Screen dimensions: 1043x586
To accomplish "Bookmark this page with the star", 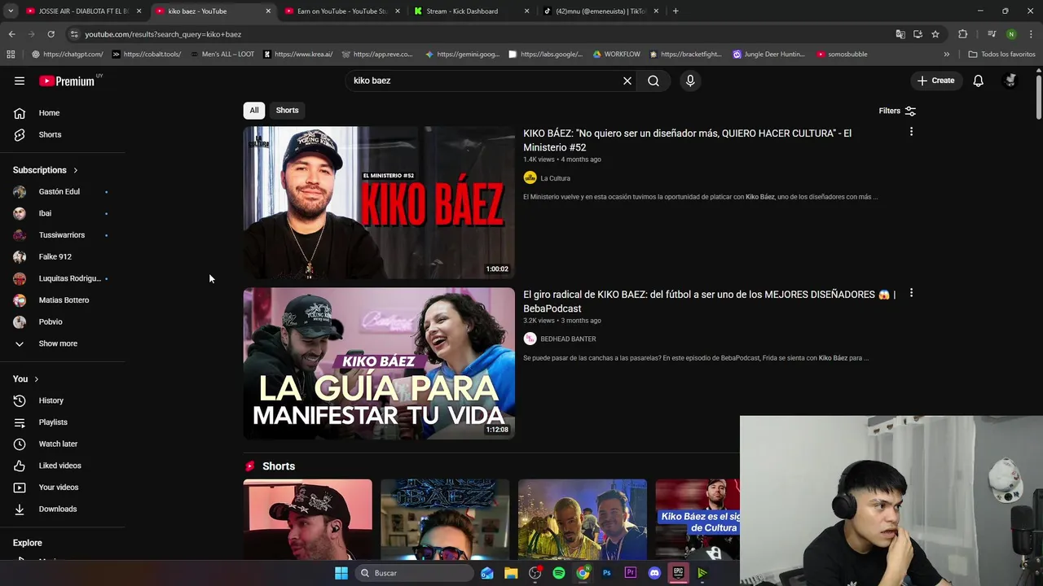I will coord(935,34).
